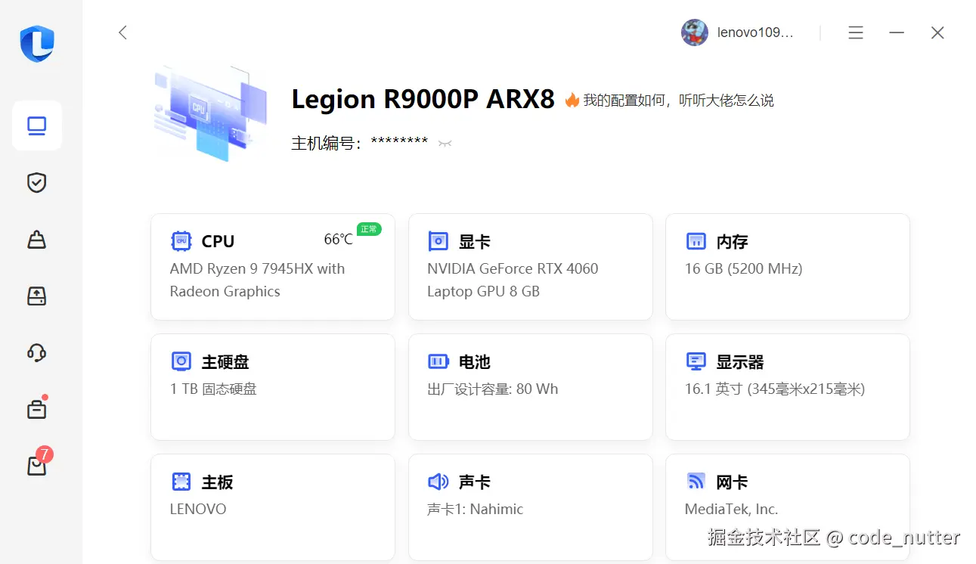Image resolution: width=976 pixels, height=564 pixels.
Task: Click the 出厂设计容量: 80 Wh text
Action: coord(493,389)
